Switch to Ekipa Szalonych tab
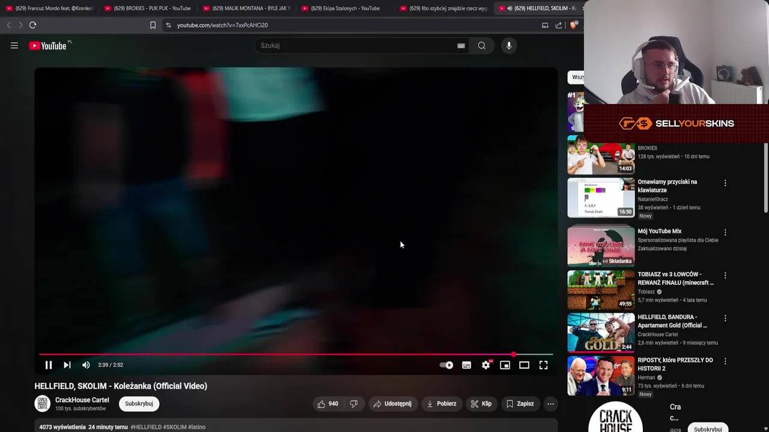Image resolution: width=769 pixels, height=432 pixels. [345, 8]
